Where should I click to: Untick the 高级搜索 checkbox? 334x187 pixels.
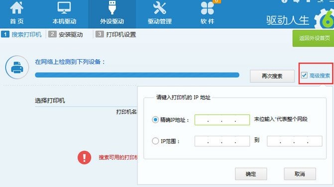point(304,75)
